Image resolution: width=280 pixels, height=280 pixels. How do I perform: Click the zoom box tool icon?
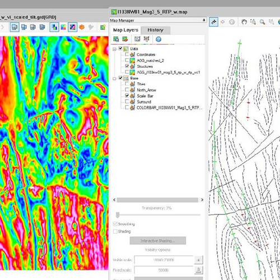(253, 22)
